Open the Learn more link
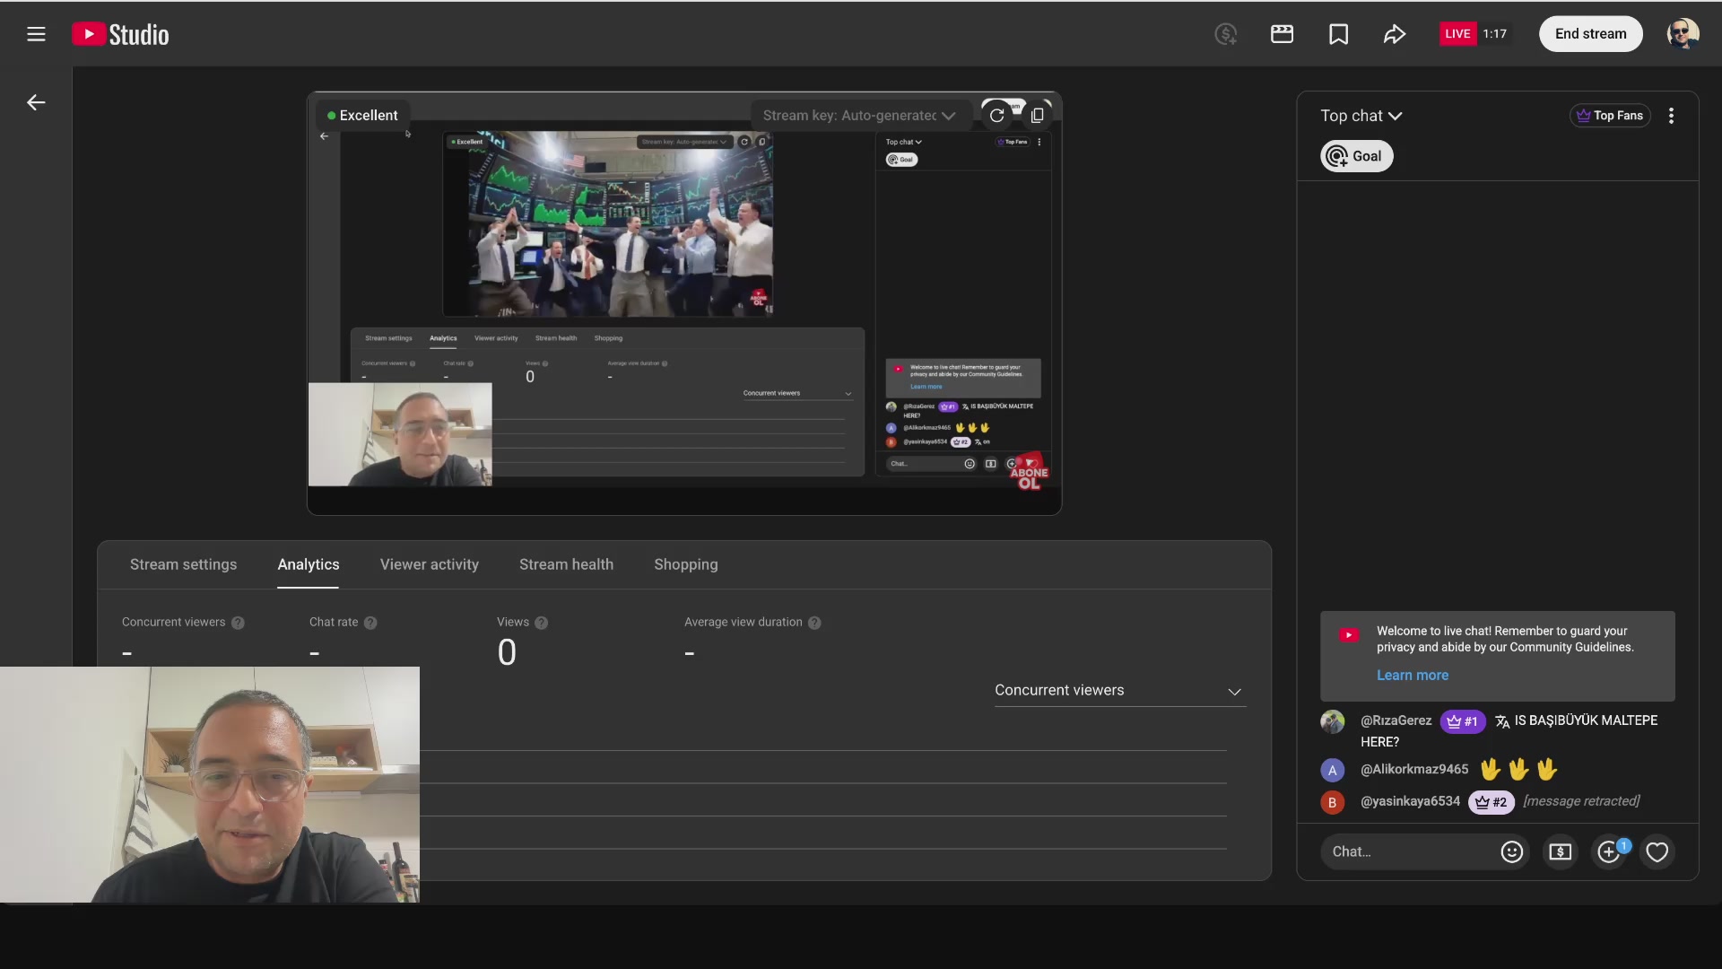This screenshot has width=1722, height=969. [x=1412, y=676]
